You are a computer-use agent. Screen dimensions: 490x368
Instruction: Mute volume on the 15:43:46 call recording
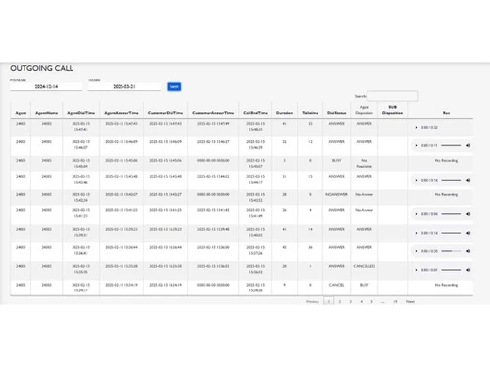(468, 180)
